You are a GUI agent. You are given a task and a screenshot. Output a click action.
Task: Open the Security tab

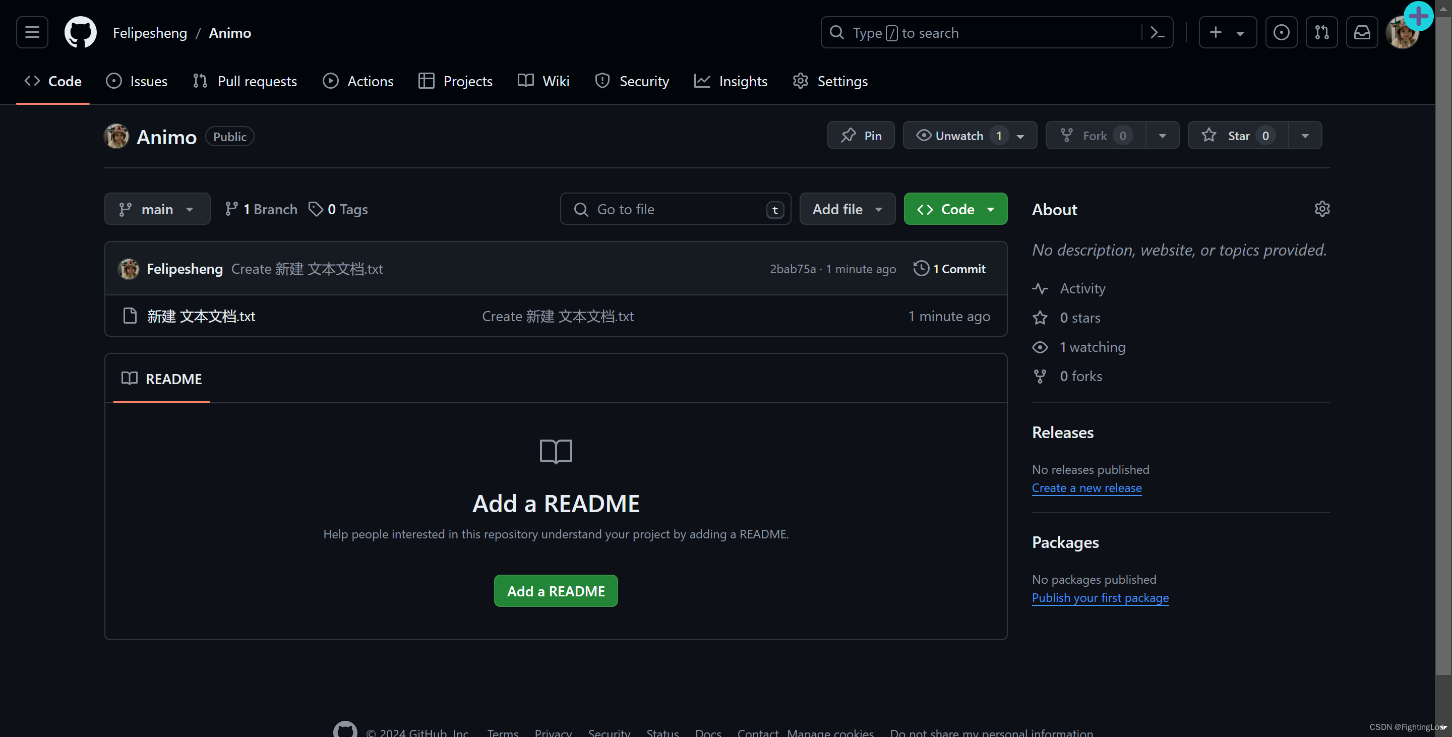tap(632, 81)
